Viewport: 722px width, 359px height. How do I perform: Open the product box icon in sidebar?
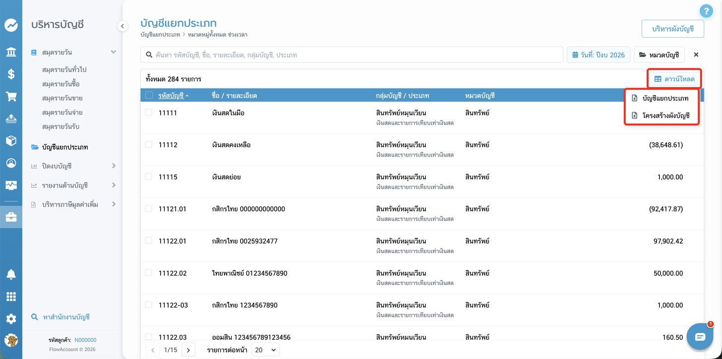(x=11, y=141)
